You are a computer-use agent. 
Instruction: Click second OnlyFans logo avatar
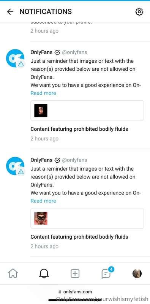point(15,166)
